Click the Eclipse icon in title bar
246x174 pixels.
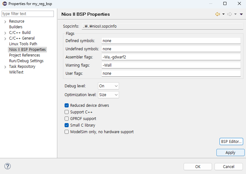pos(5,3)
